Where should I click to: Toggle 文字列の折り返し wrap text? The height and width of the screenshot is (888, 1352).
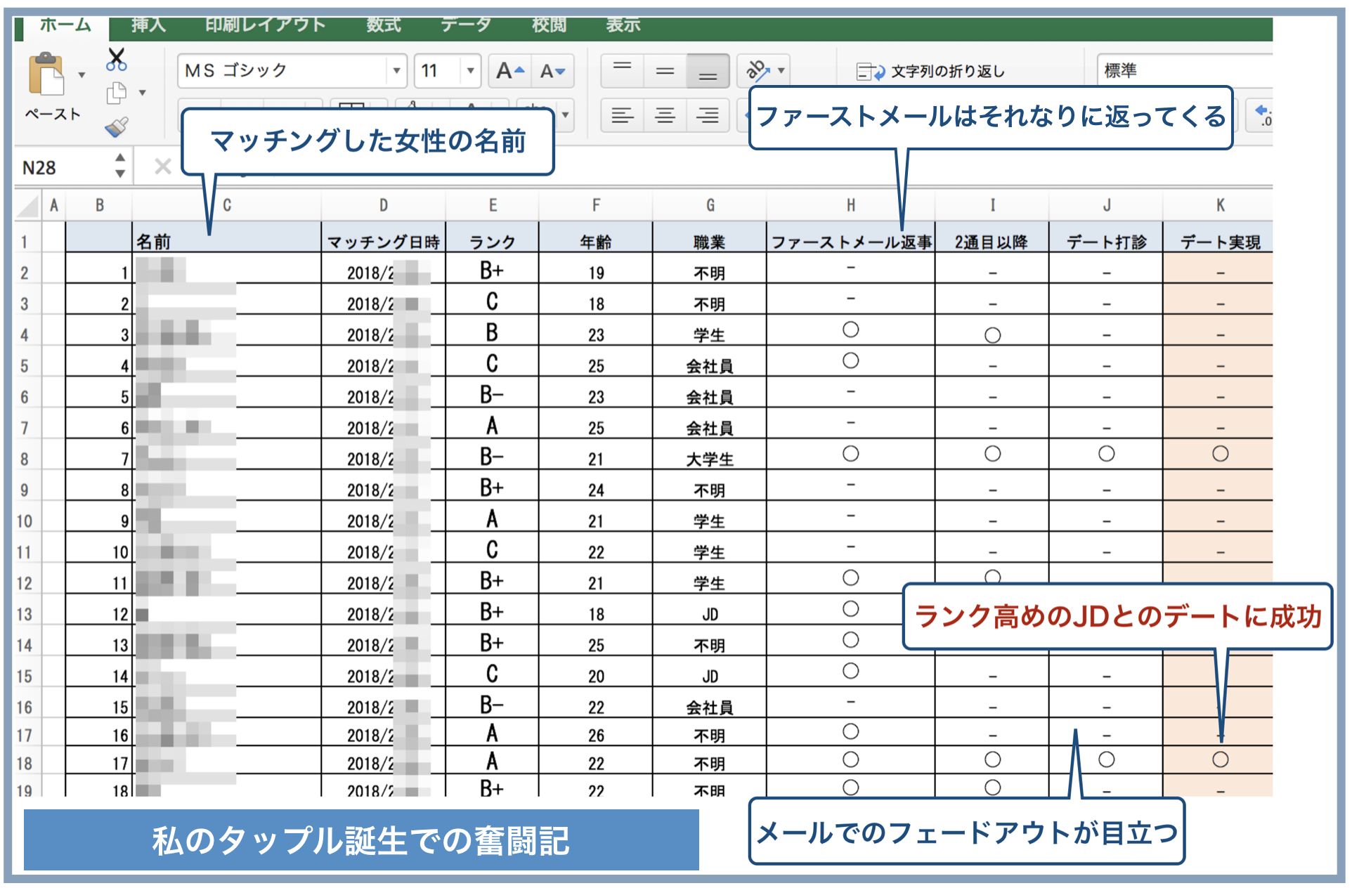(931, 71)
